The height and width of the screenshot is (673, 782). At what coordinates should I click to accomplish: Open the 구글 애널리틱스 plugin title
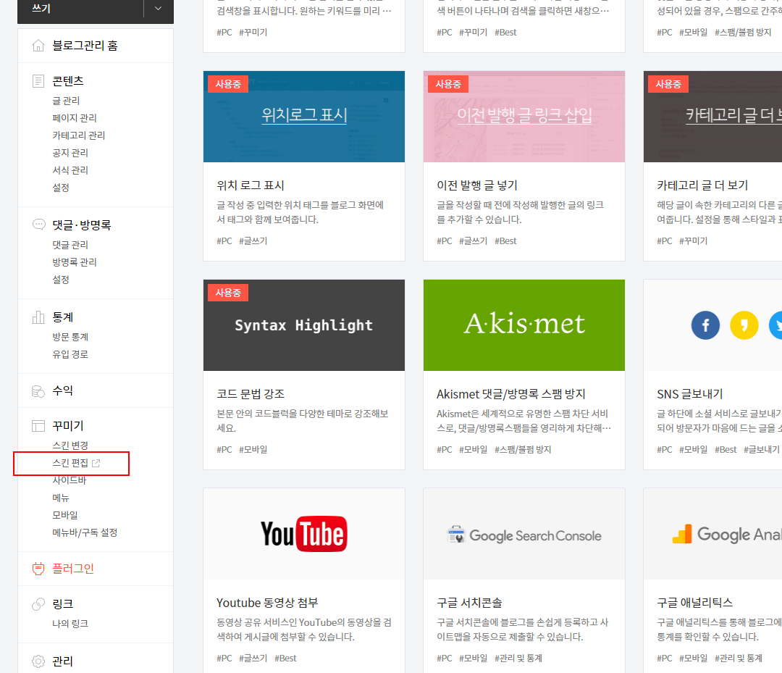694,603
